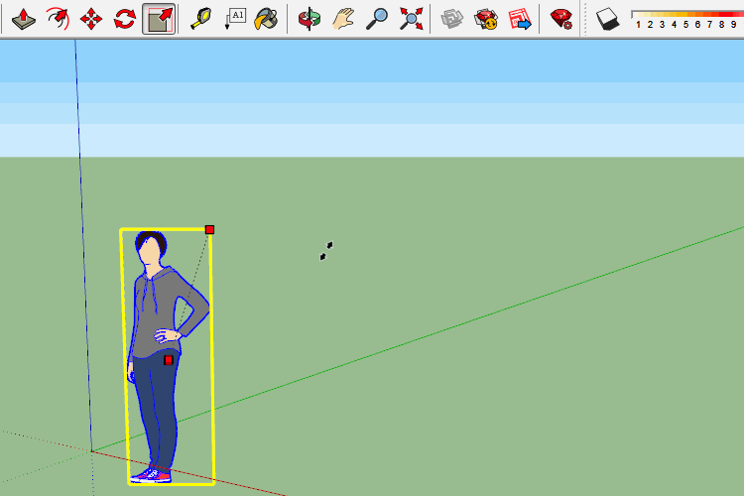Click the active Scale tool button
744x496 pixels.
[159, 18]
